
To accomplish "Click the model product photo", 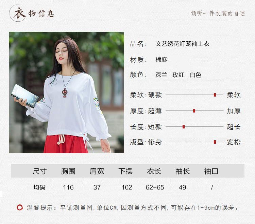I will tap(67, 93).
